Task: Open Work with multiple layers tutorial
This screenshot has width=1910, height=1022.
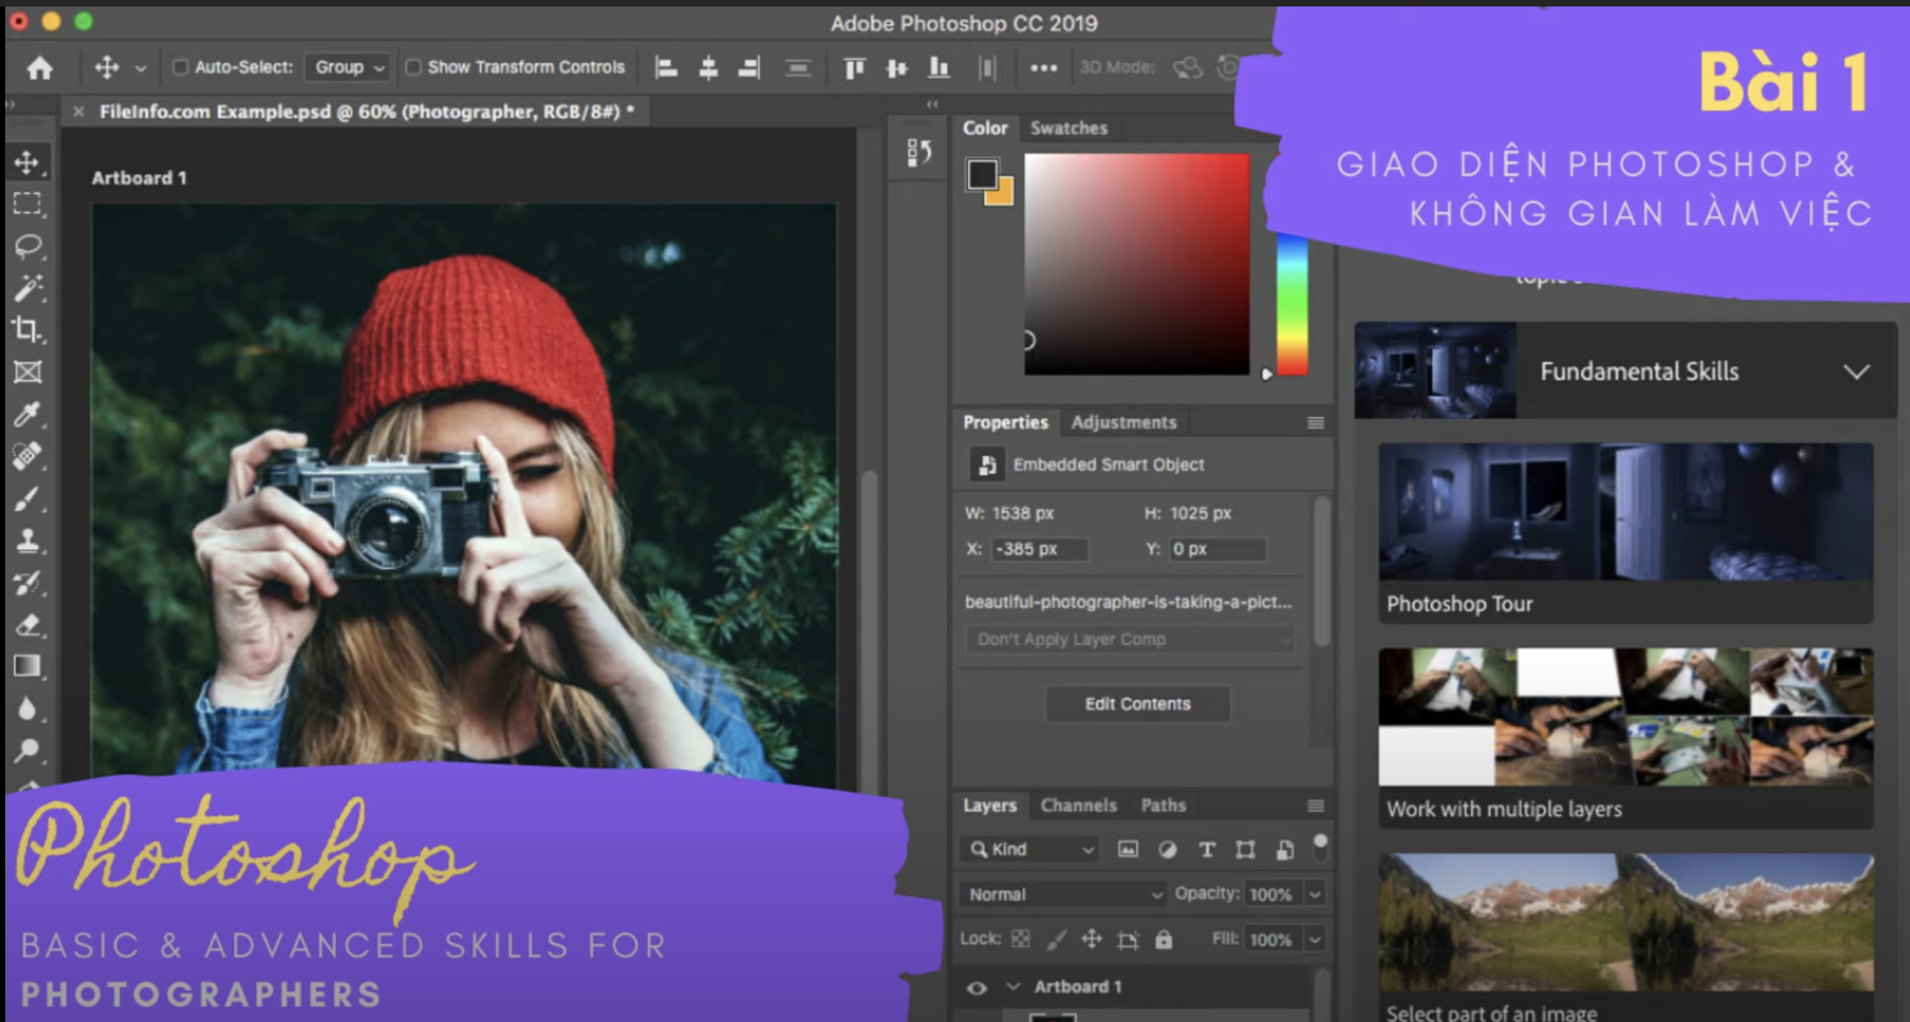Action: click(x=1625, y=738)
